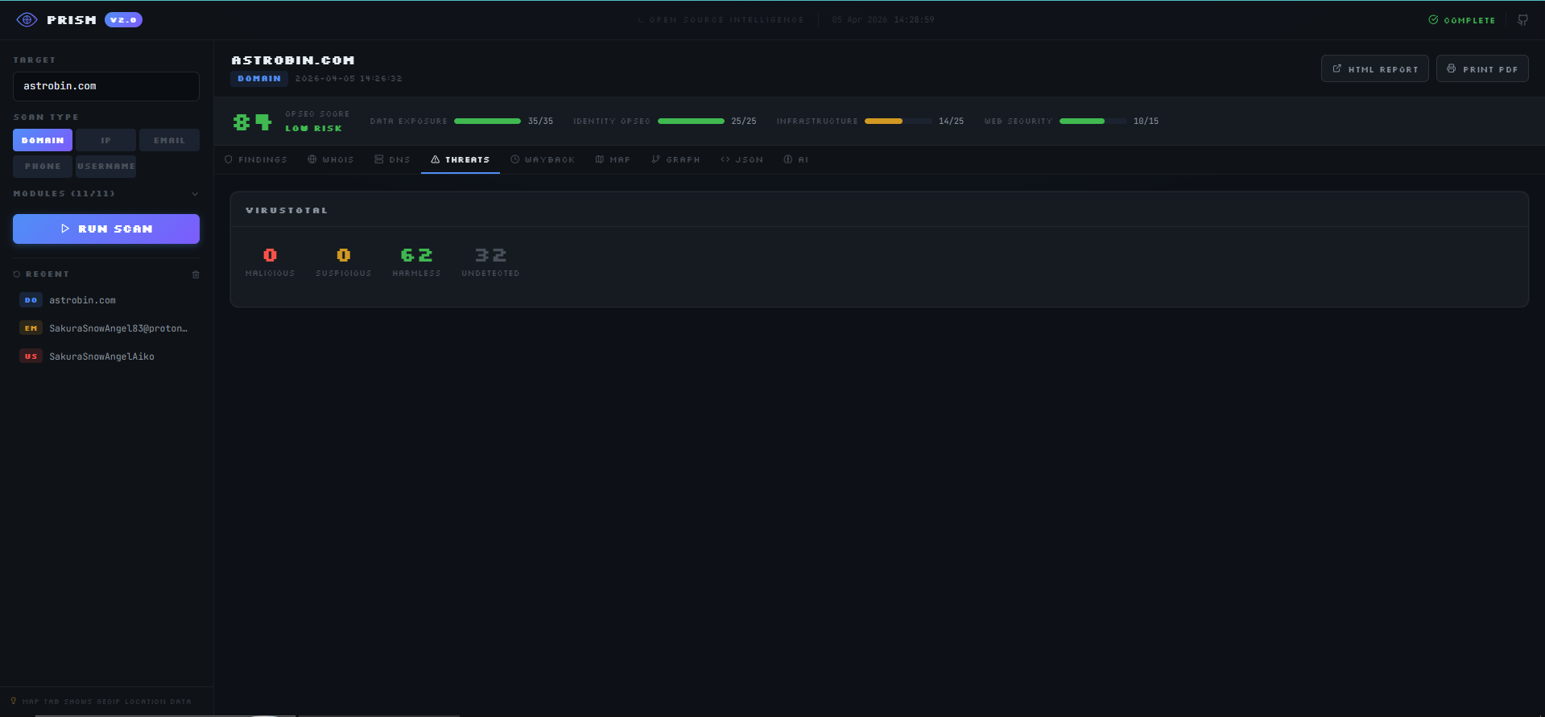The image size is (1545, 717).
Task: Click the OPSEC score value 84
Action: point(252,122)
